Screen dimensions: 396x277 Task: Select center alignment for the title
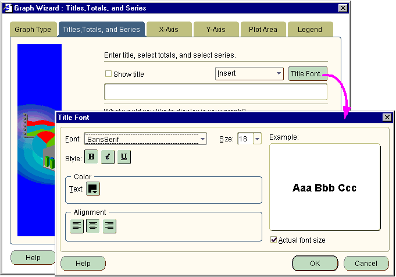click(x=93, y=226)
